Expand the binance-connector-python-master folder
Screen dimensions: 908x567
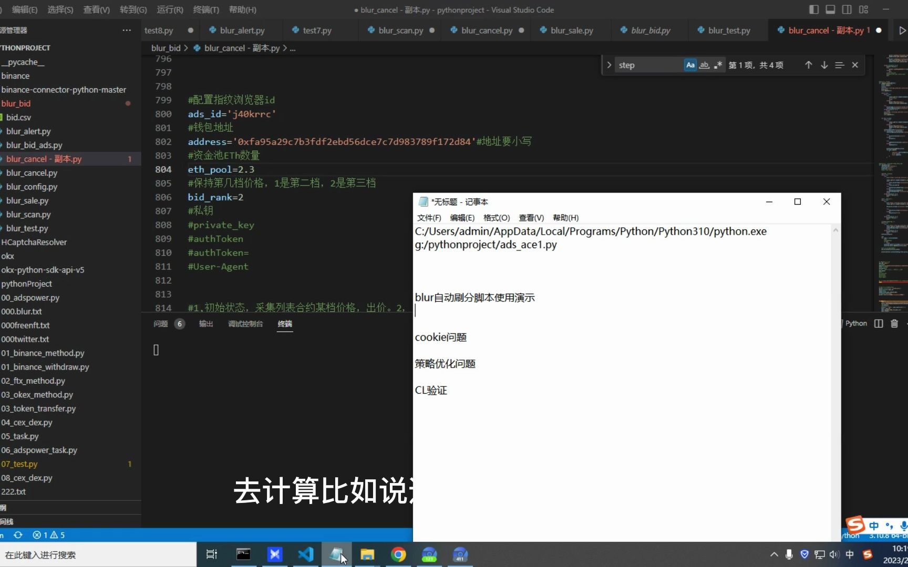pyautogui.click(x=63, y=90)
